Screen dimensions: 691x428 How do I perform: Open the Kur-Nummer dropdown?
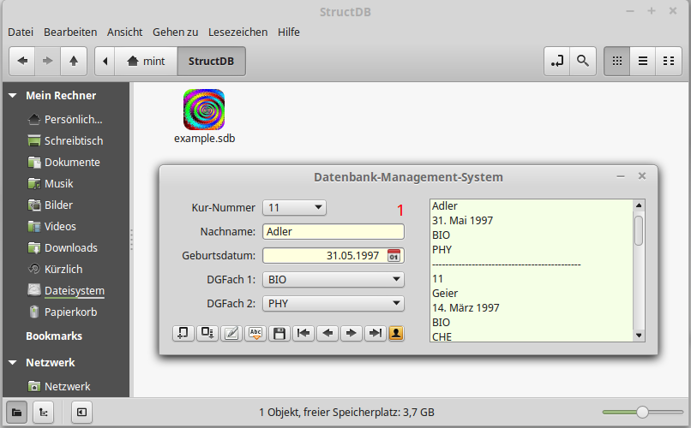click(x=294, y=207)
